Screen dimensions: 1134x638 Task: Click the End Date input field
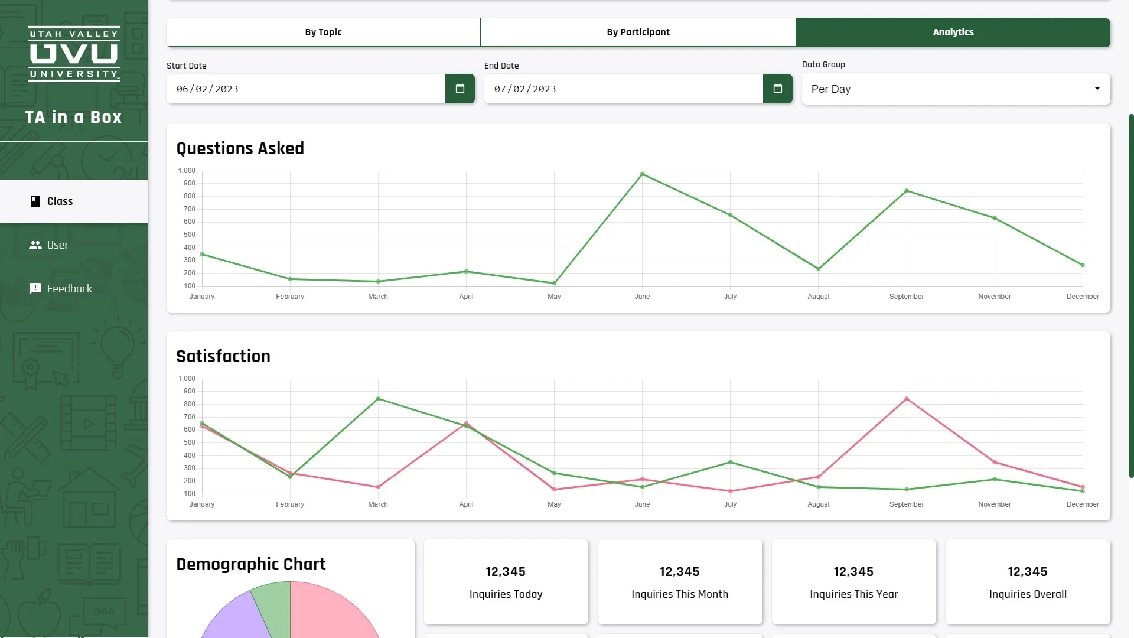[623, 89]
